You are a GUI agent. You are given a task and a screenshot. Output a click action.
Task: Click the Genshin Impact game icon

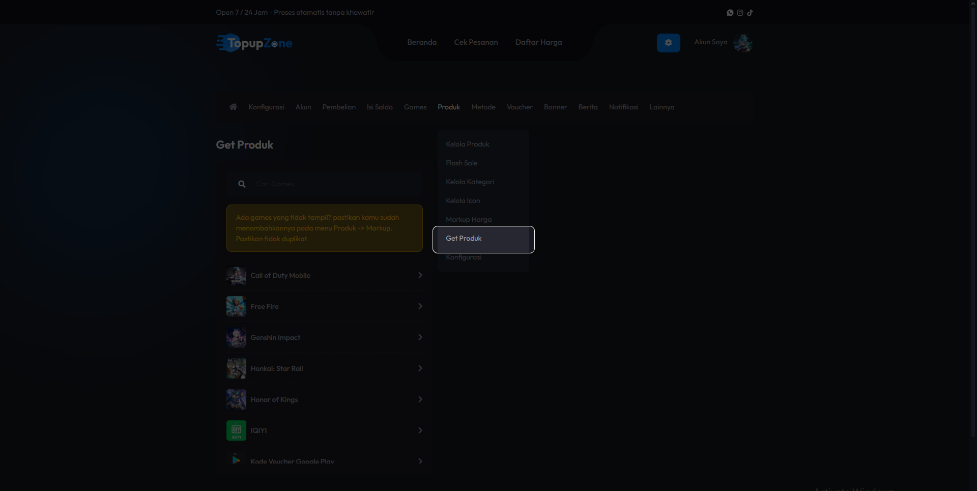point(236,337)
